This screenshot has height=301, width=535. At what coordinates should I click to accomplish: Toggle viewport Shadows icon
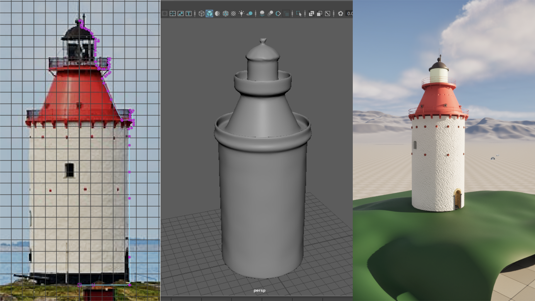(x=249, y=13)
